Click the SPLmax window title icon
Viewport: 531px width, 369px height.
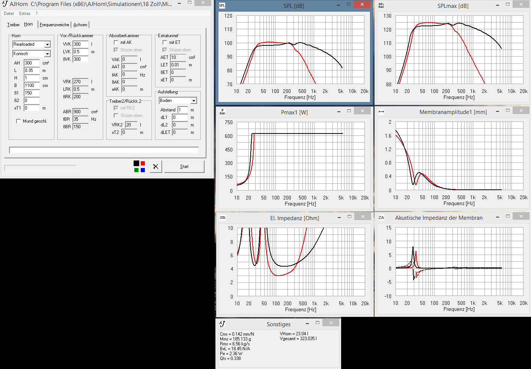click(x=381, y=6)
